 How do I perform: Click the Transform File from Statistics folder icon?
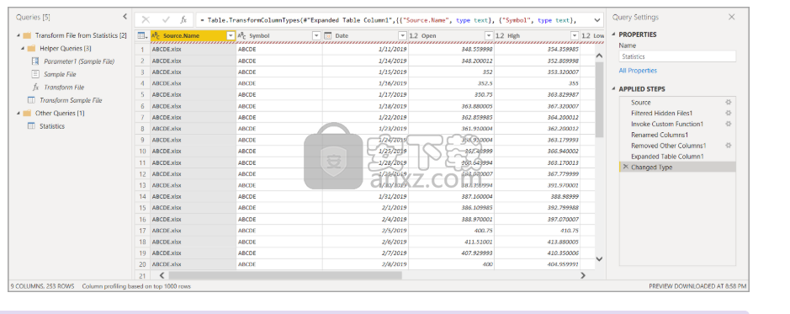pos(27,36)
